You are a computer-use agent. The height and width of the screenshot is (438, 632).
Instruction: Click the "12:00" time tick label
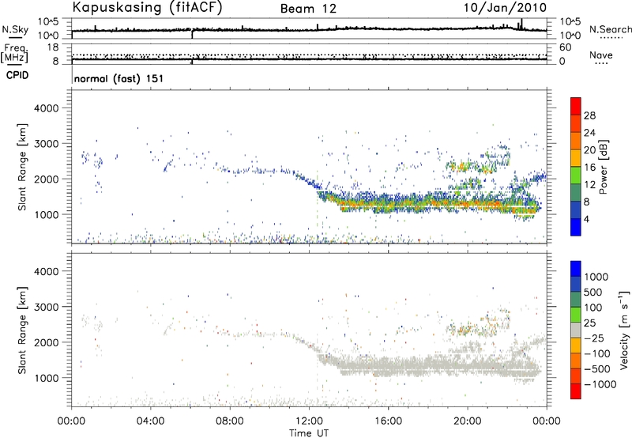(309, 421)
